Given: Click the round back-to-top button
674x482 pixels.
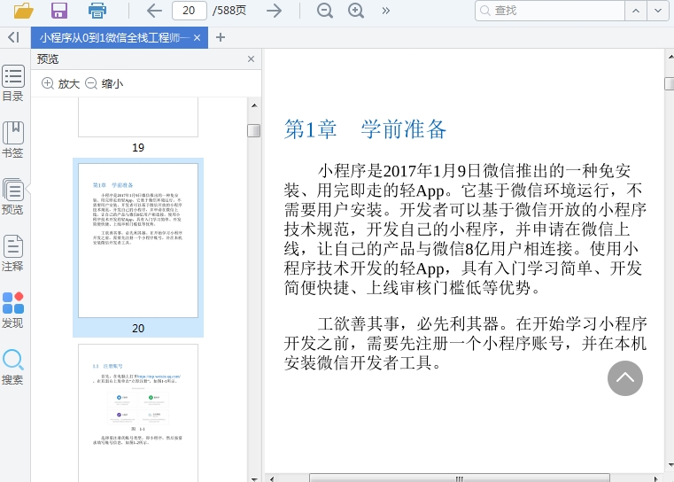Looking at the screenshot, I should click(x=625, y=378).
